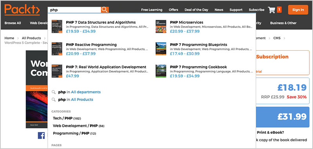Click price '£47.99' under Real World Application
313x149 pixels.
[x=72, y=76]
